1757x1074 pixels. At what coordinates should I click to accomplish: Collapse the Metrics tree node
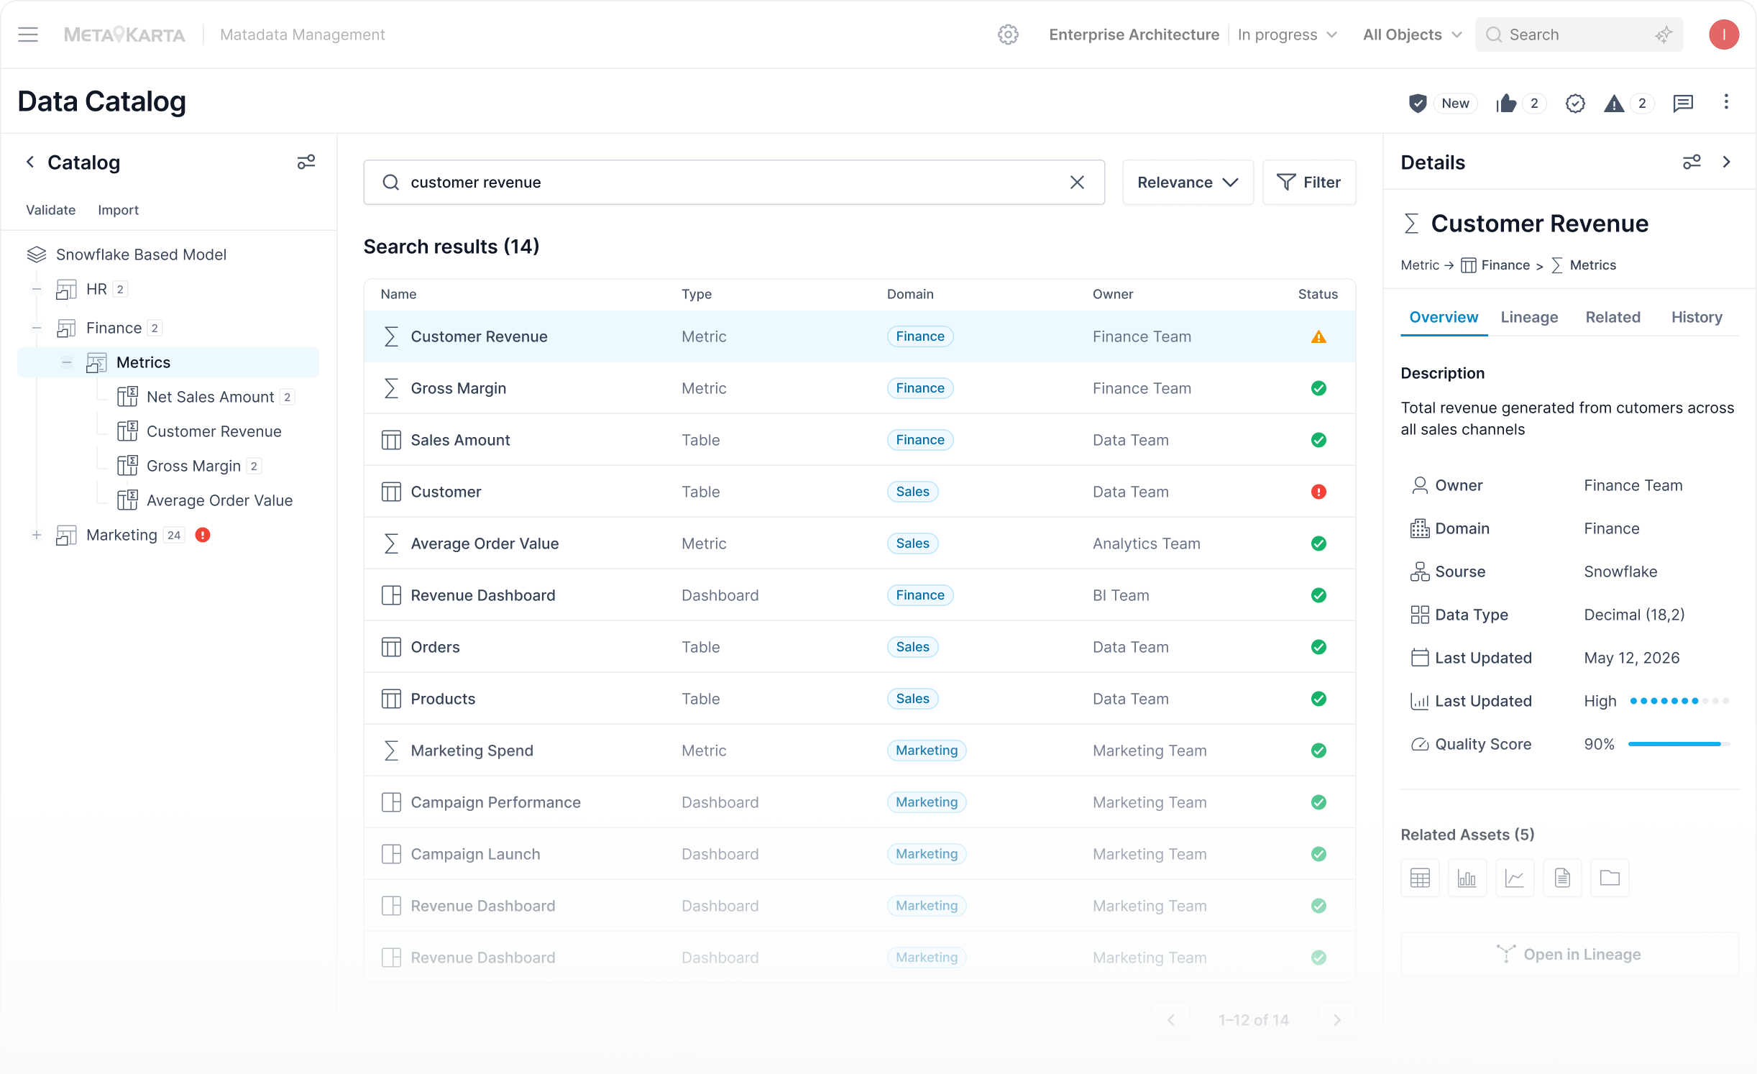point(67,362)
